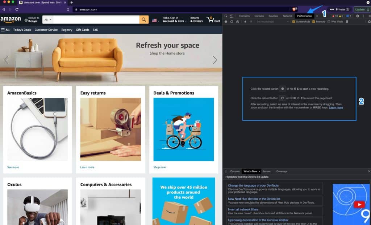Close the What's New drawer tab
The height and width of the screenshot is (225, 371).
point(259,171)
